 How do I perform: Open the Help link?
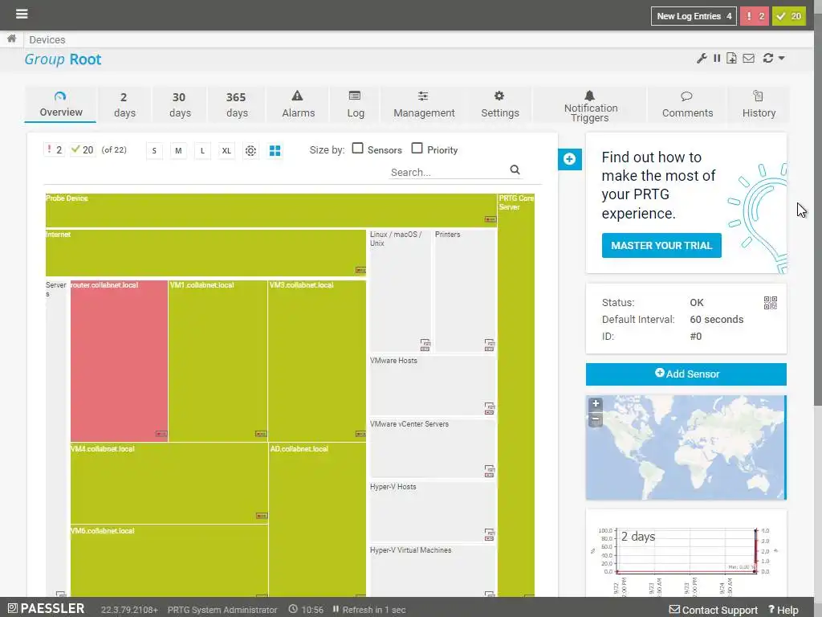tap(783, 610)
